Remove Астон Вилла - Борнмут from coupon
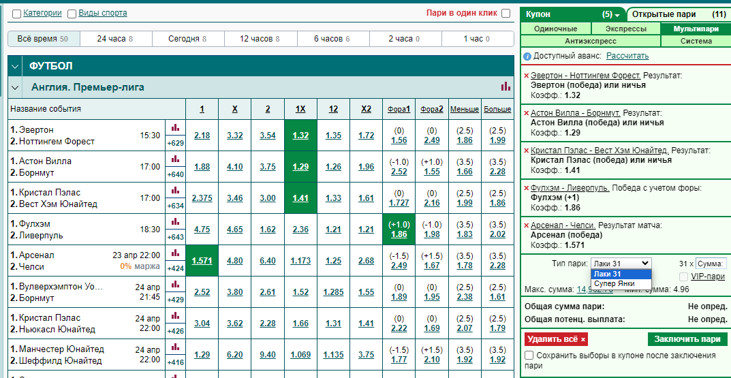 (527, 113)
